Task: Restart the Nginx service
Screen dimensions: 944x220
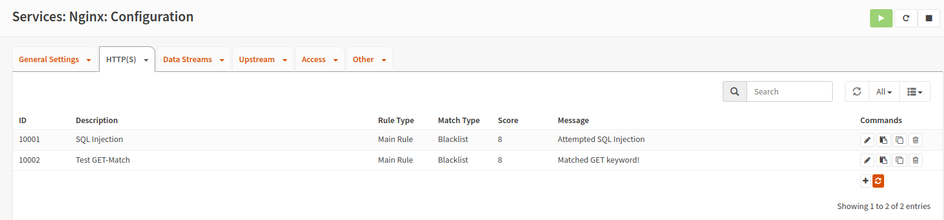Action: tap(905, 18)
